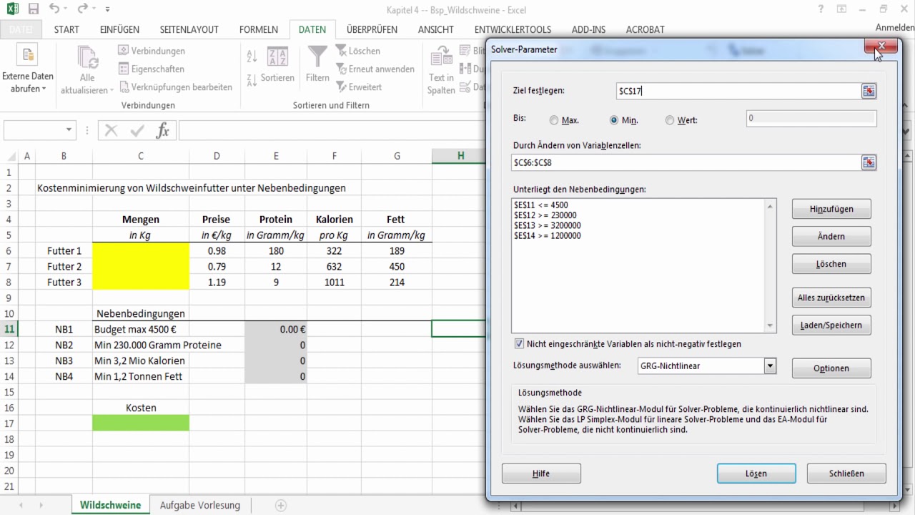This screenshot has width=915, height=515.
Task: Open Alle aktualisieren dropdown arrow
Action: click(111, 90)
